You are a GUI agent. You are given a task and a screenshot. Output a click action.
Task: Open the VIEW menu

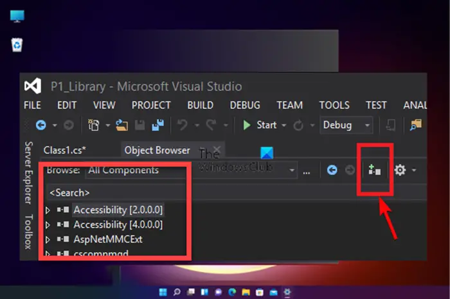click(104, 105)
